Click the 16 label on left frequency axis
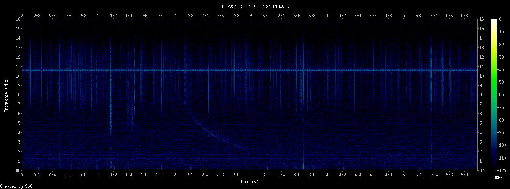Image resolution: width=510 pixels, height=189 pixels. tap(18, 19)
